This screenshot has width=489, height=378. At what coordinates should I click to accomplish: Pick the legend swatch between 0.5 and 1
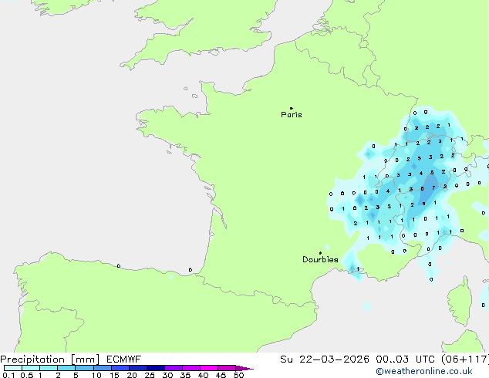coord(31,368)
